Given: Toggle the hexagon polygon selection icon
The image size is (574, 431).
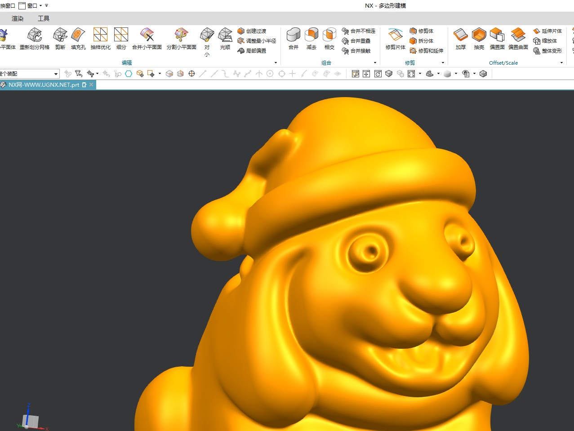Looking at the screenshot, I should pyautogui.click(x=129, y=74).
